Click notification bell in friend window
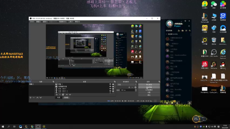Image resolution: width=230 pixels, height=129 pixels. click(x=189, y=26)
